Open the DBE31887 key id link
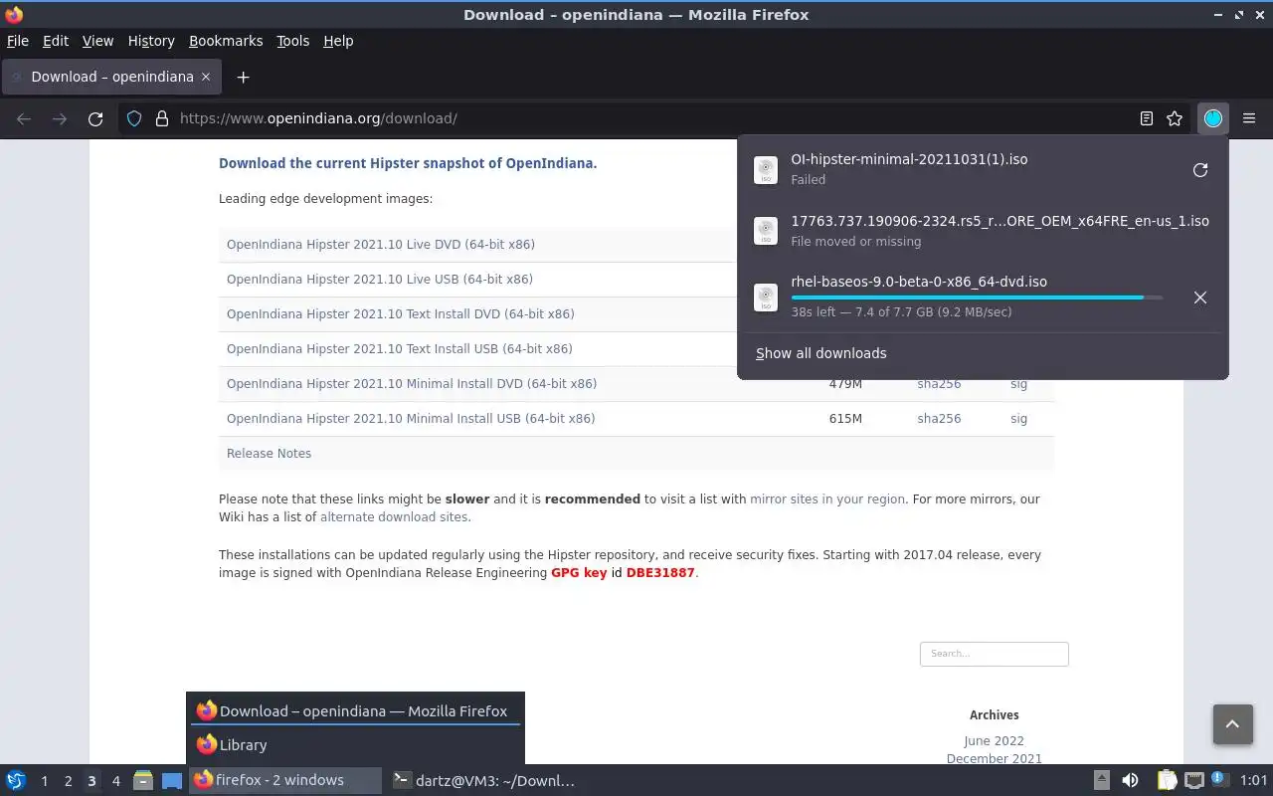Image resolution: width=1273 pixels, height=796 pixels. click(660, 573)
